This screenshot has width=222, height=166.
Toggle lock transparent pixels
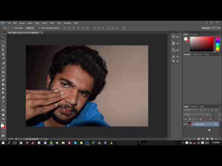point(190,119)
